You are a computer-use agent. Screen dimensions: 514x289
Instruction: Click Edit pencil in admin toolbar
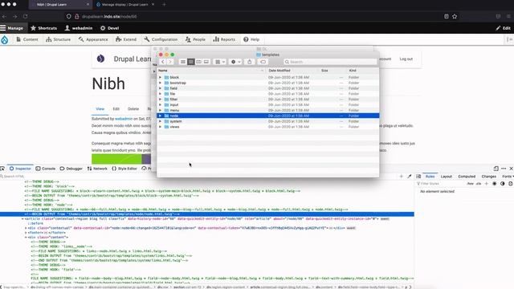pyautogui.click(x=504, y=28)
